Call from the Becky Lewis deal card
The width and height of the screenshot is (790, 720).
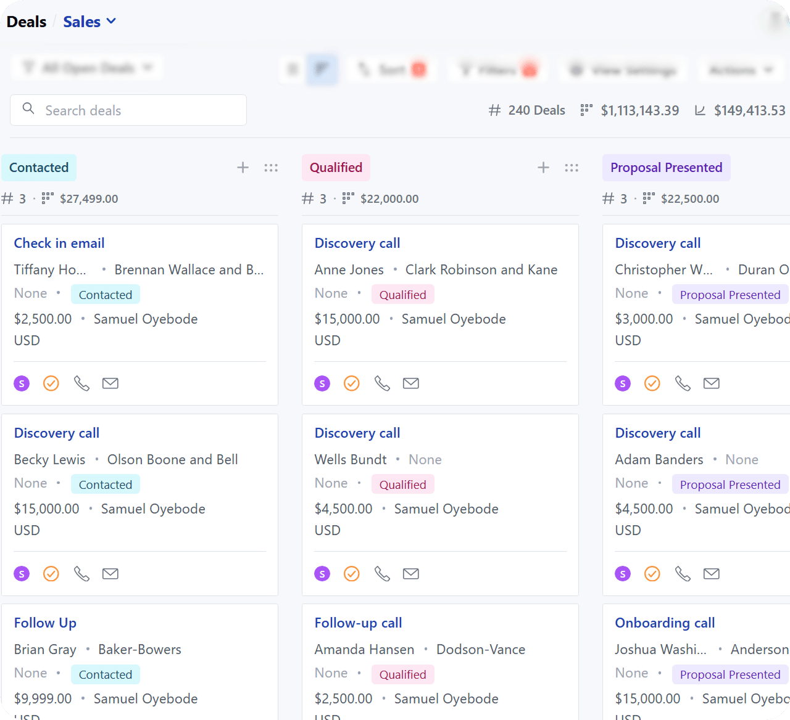click(81, 574)
